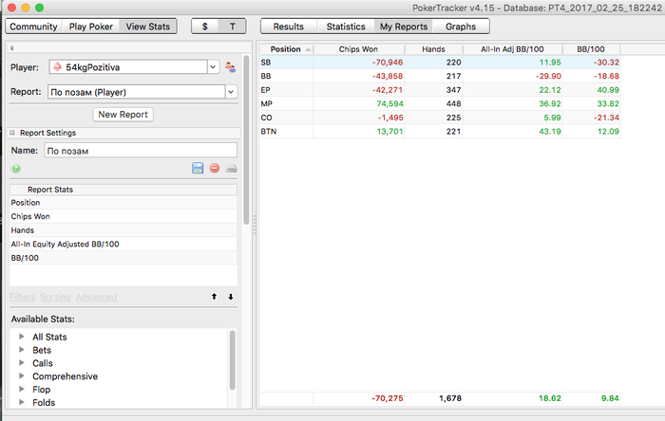665x421 pixels.
Task: Open the Report dropdown list
Action: (231, 92)
